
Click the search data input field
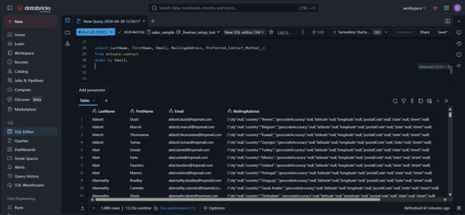pyautogui.click(x=233, y=8)
